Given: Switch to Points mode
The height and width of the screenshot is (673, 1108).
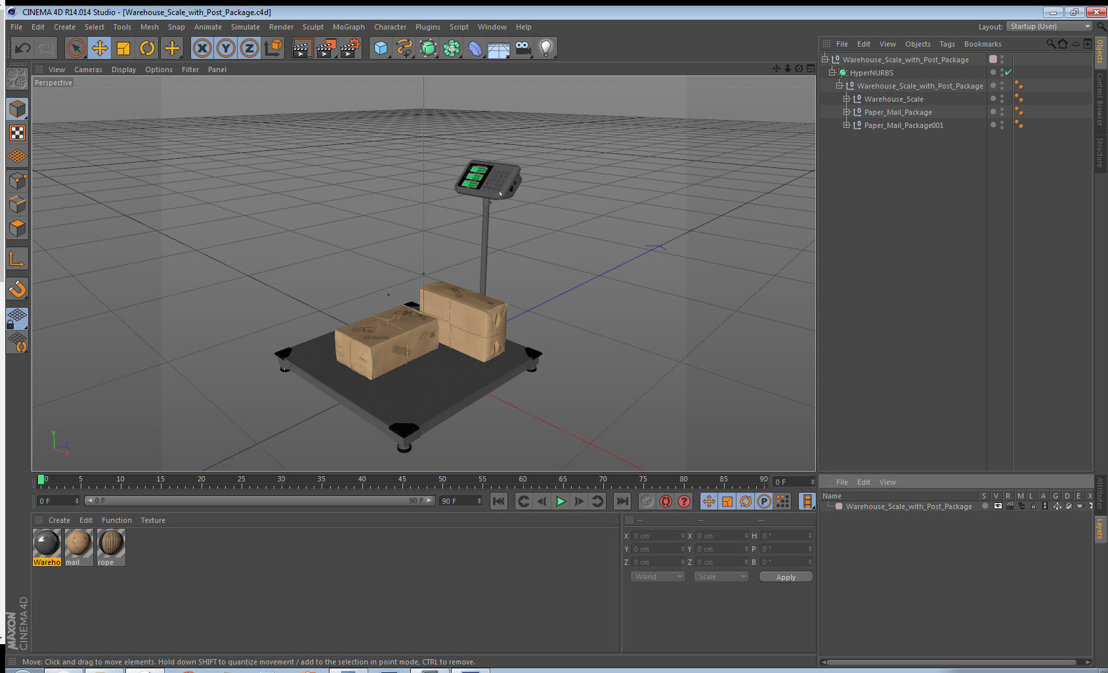Looking at the screenshot, I should pos(17,181).
